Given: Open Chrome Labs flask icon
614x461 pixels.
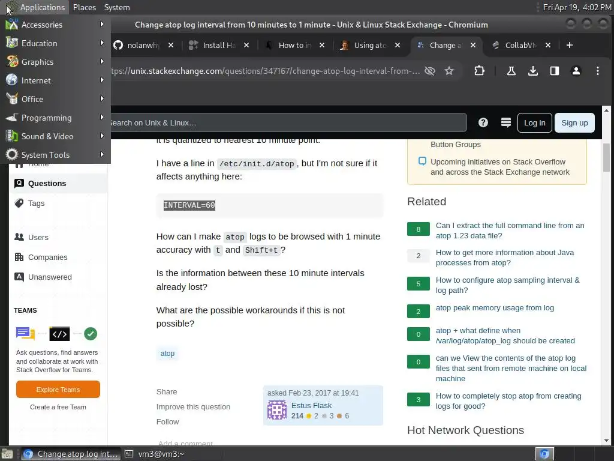Looking at the screenshot, I should coord(511,71).
